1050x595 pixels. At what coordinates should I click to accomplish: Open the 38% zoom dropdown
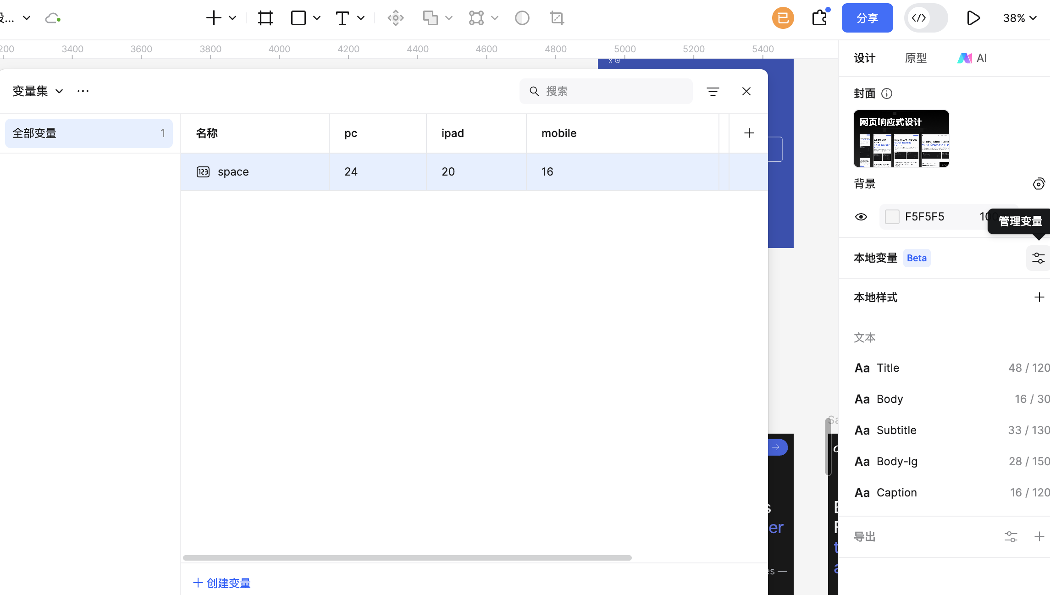click(1020, 18)
